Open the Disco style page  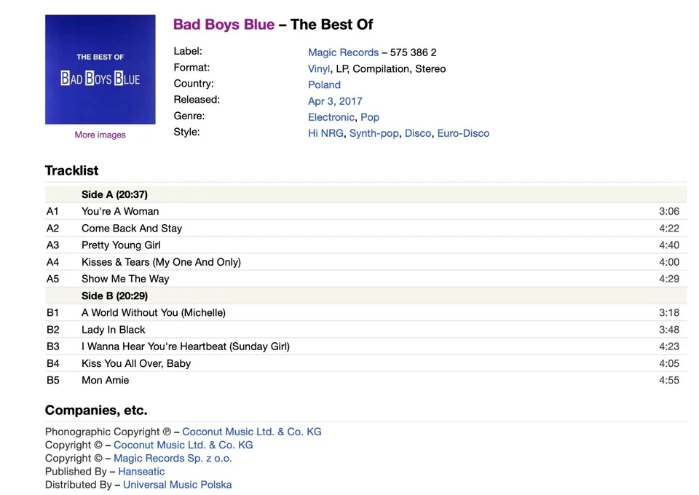click(418, 133)
